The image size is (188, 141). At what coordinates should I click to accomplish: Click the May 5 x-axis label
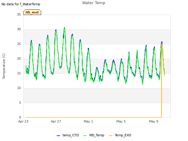coord(121,121)
